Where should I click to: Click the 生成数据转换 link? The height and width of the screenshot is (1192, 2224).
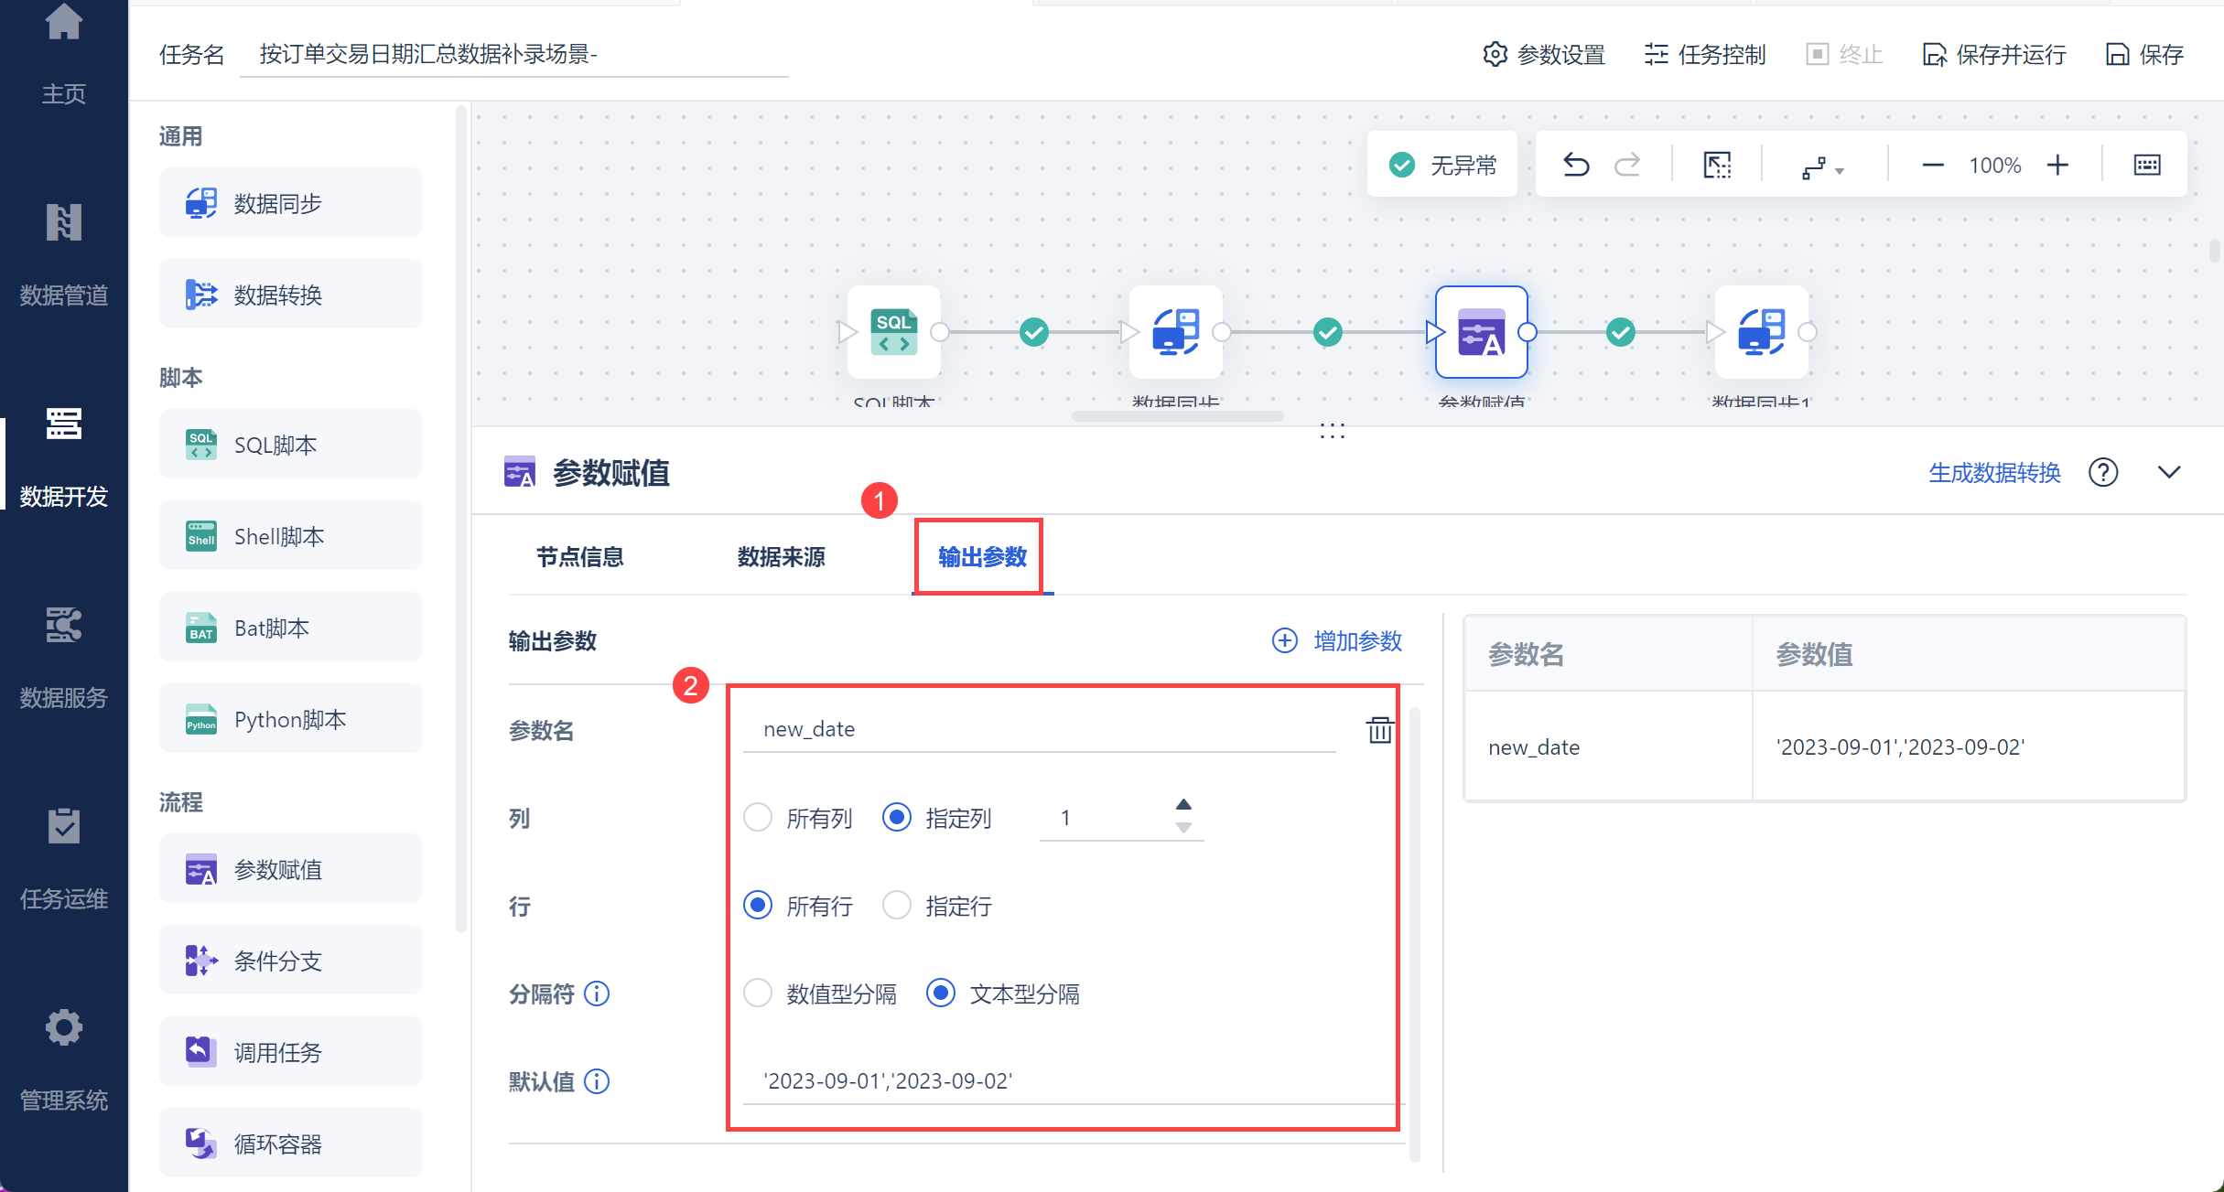[x=1994, y=473]
